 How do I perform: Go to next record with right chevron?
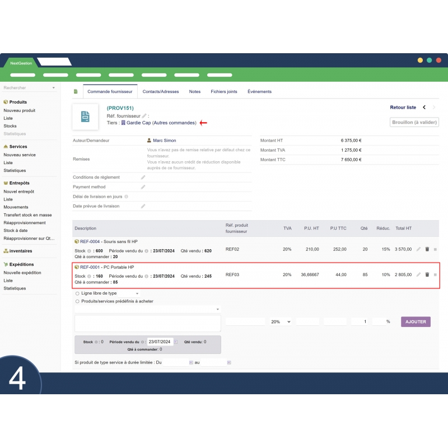click(x=434, y=108)
